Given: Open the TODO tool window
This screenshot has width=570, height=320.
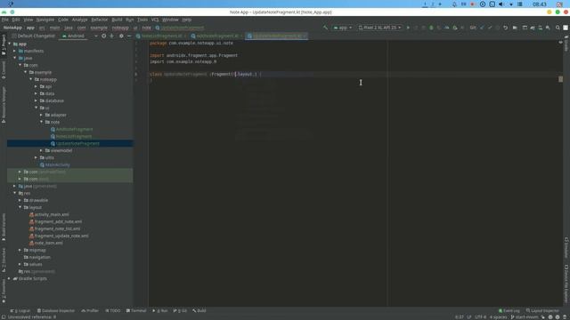Looking at the screenshot, I should point(113,310).
